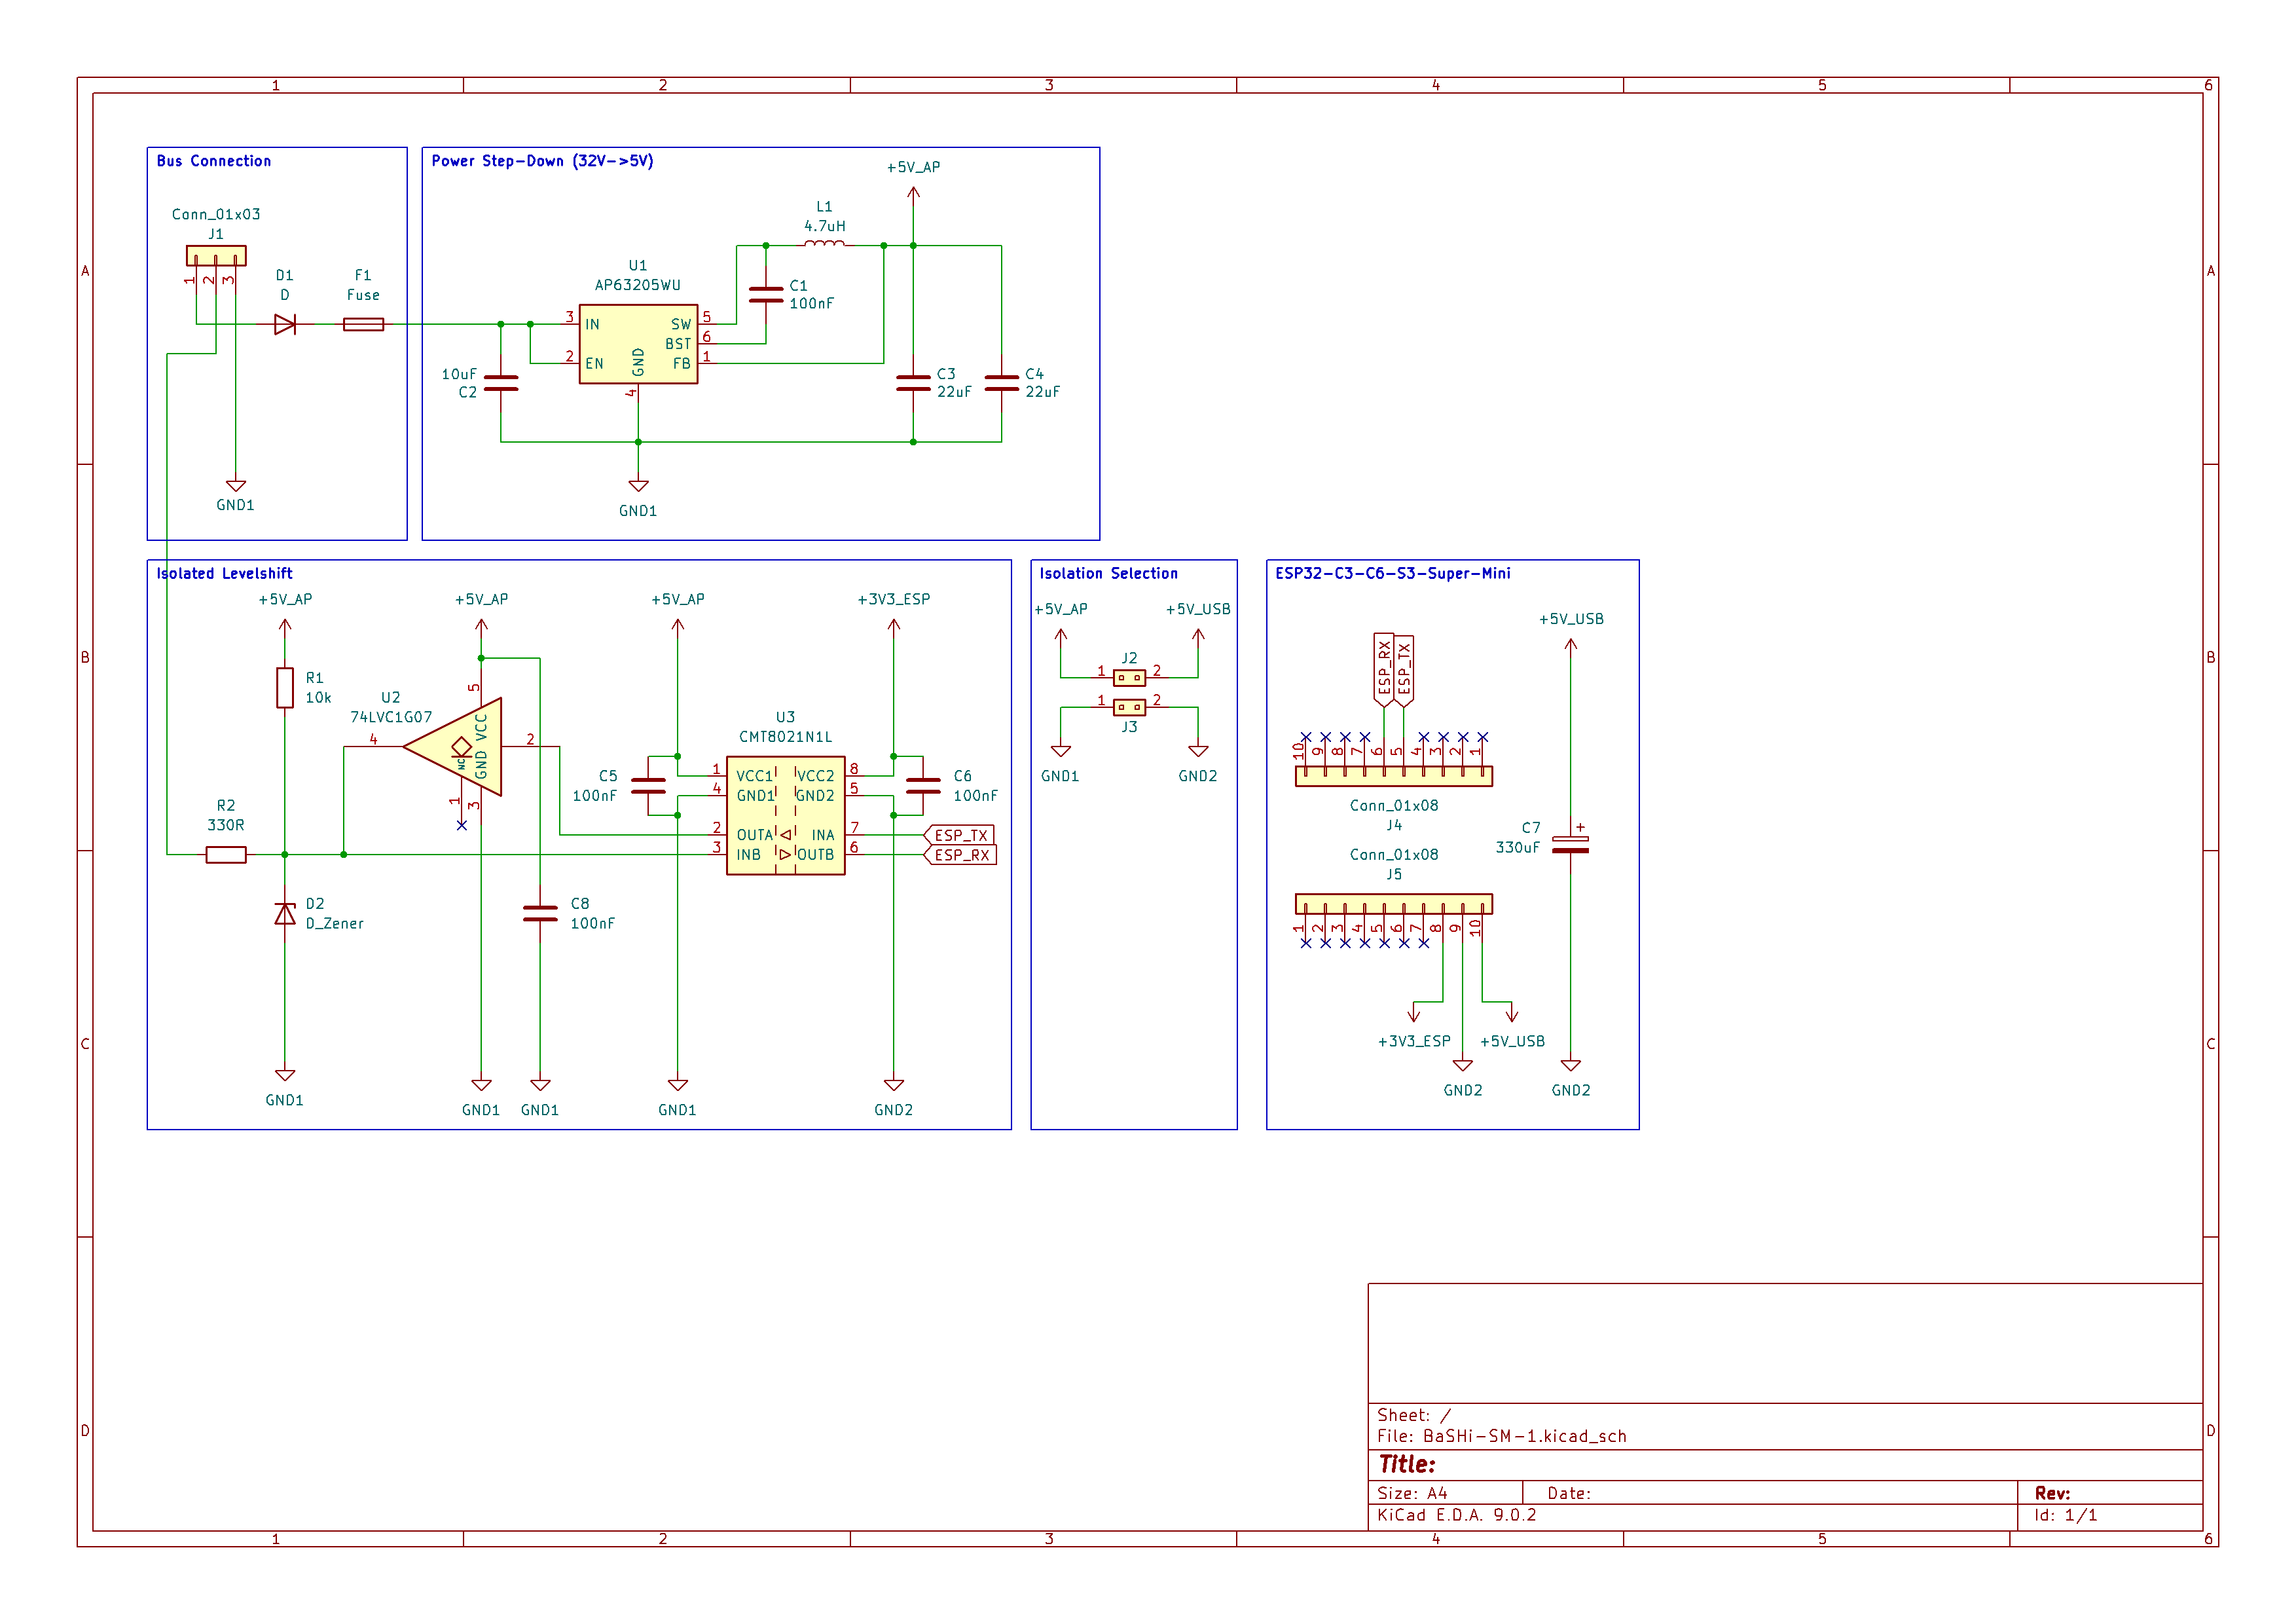Click the C3 22uF capacitor symbol

point(913,383)
